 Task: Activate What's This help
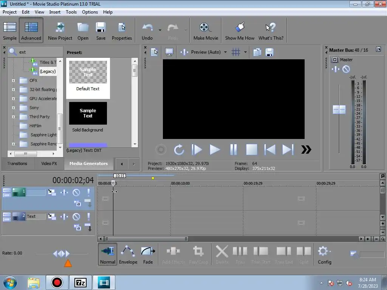[271, 31]
